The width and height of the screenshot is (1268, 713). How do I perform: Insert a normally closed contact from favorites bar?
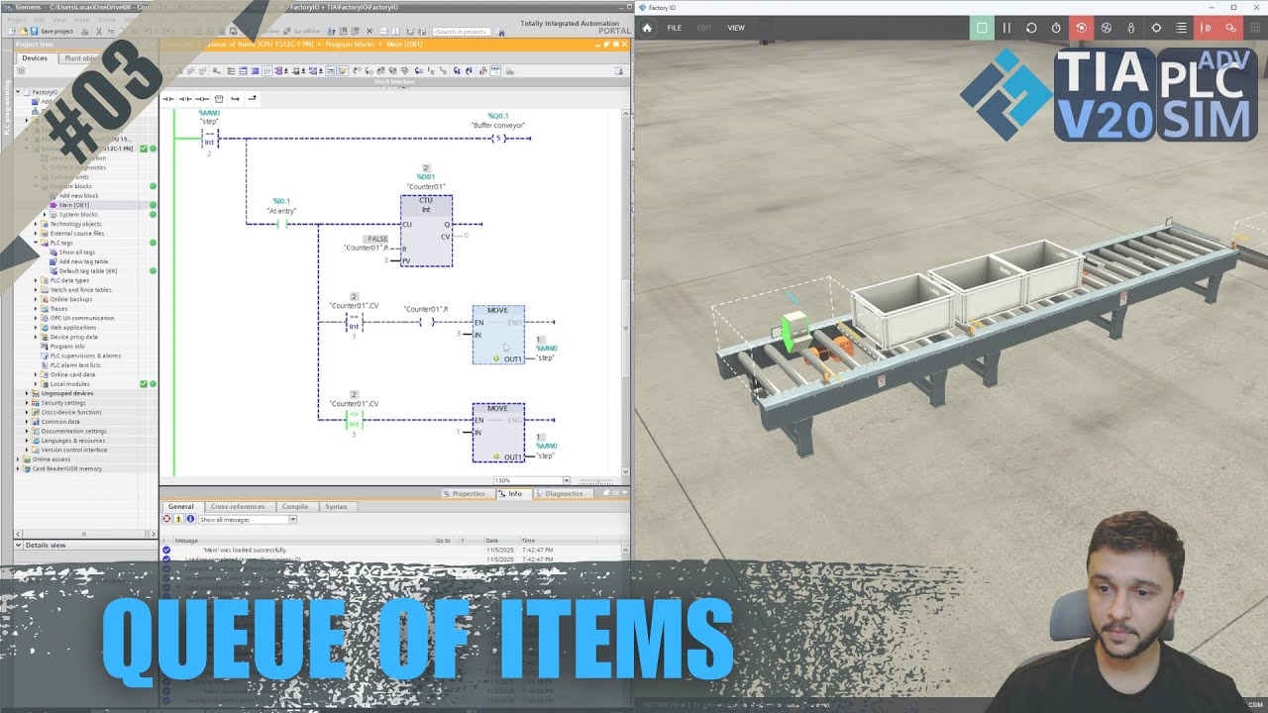click(185, 99)
